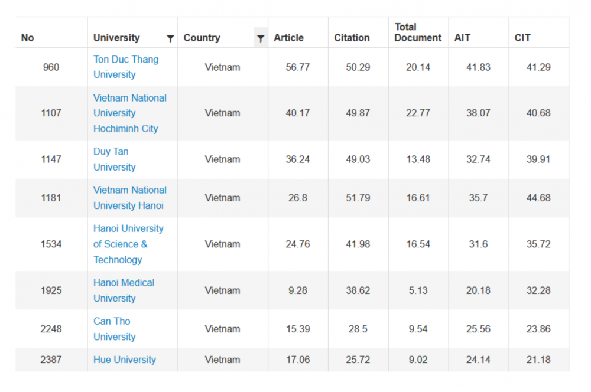Select Total Document value 9.02
This screenshot has height=392, width=591.
point(418,360)
